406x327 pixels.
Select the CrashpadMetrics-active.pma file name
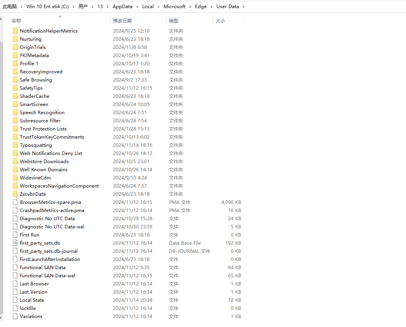[52, 210]
